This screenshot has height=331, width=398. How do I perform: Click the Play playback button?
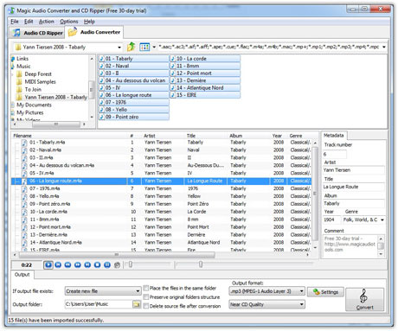(x=48, y=264)
